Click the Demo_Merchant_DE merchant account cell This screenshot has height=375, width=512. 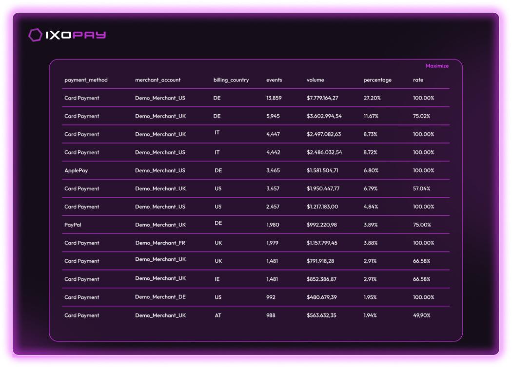click(x=160, y=297)
